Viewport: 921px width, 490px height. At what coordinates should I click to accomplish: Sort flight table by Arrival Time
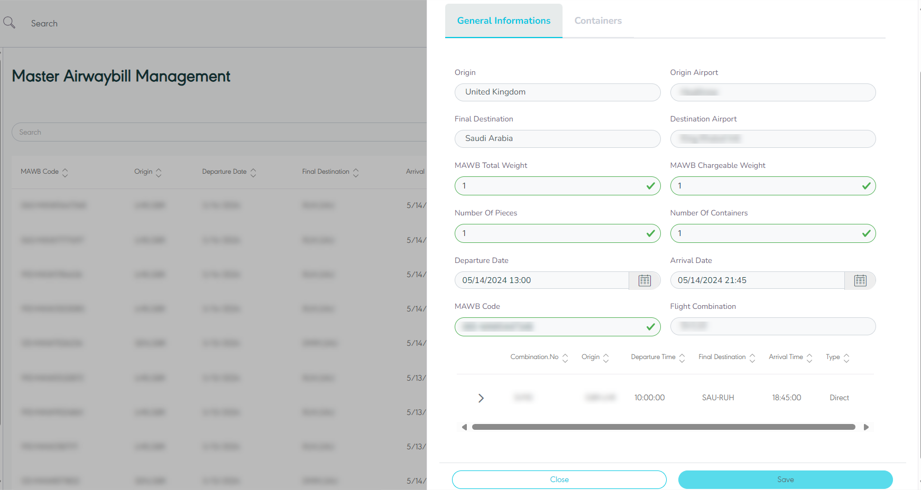click(x=809, y=358)
